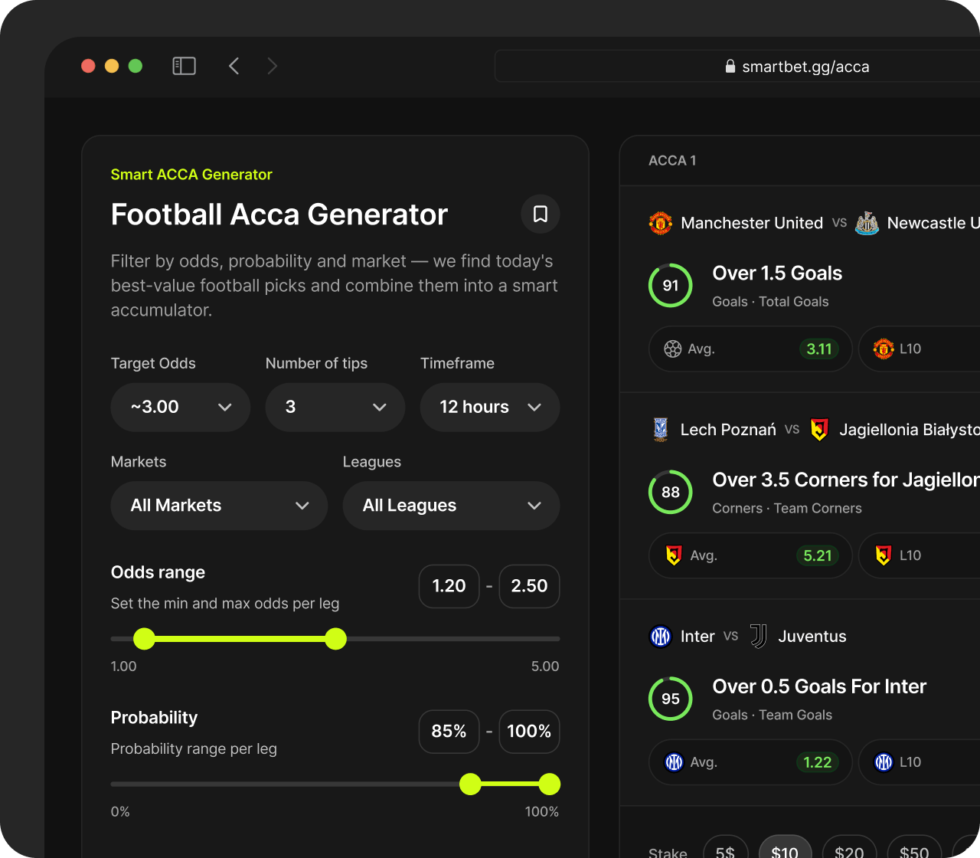Click the Lech Poznań crest icon
The width and height of the screenshot is (980, 858).
point(661,430)
